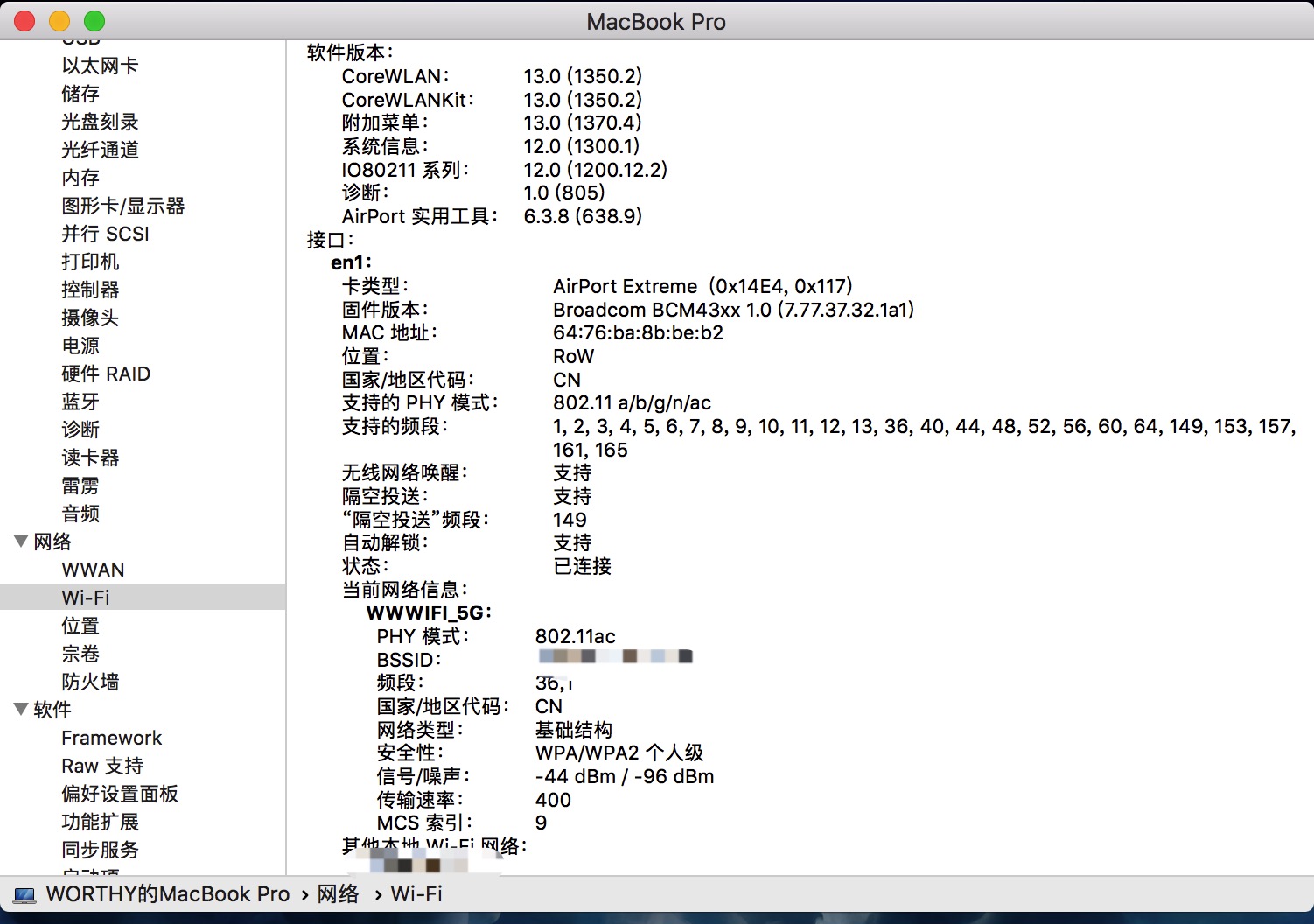The width and height of the screenshot is (1314, 924).
Task: Click the 网络类型 value 基础结构
Action: tap(573, 730)
